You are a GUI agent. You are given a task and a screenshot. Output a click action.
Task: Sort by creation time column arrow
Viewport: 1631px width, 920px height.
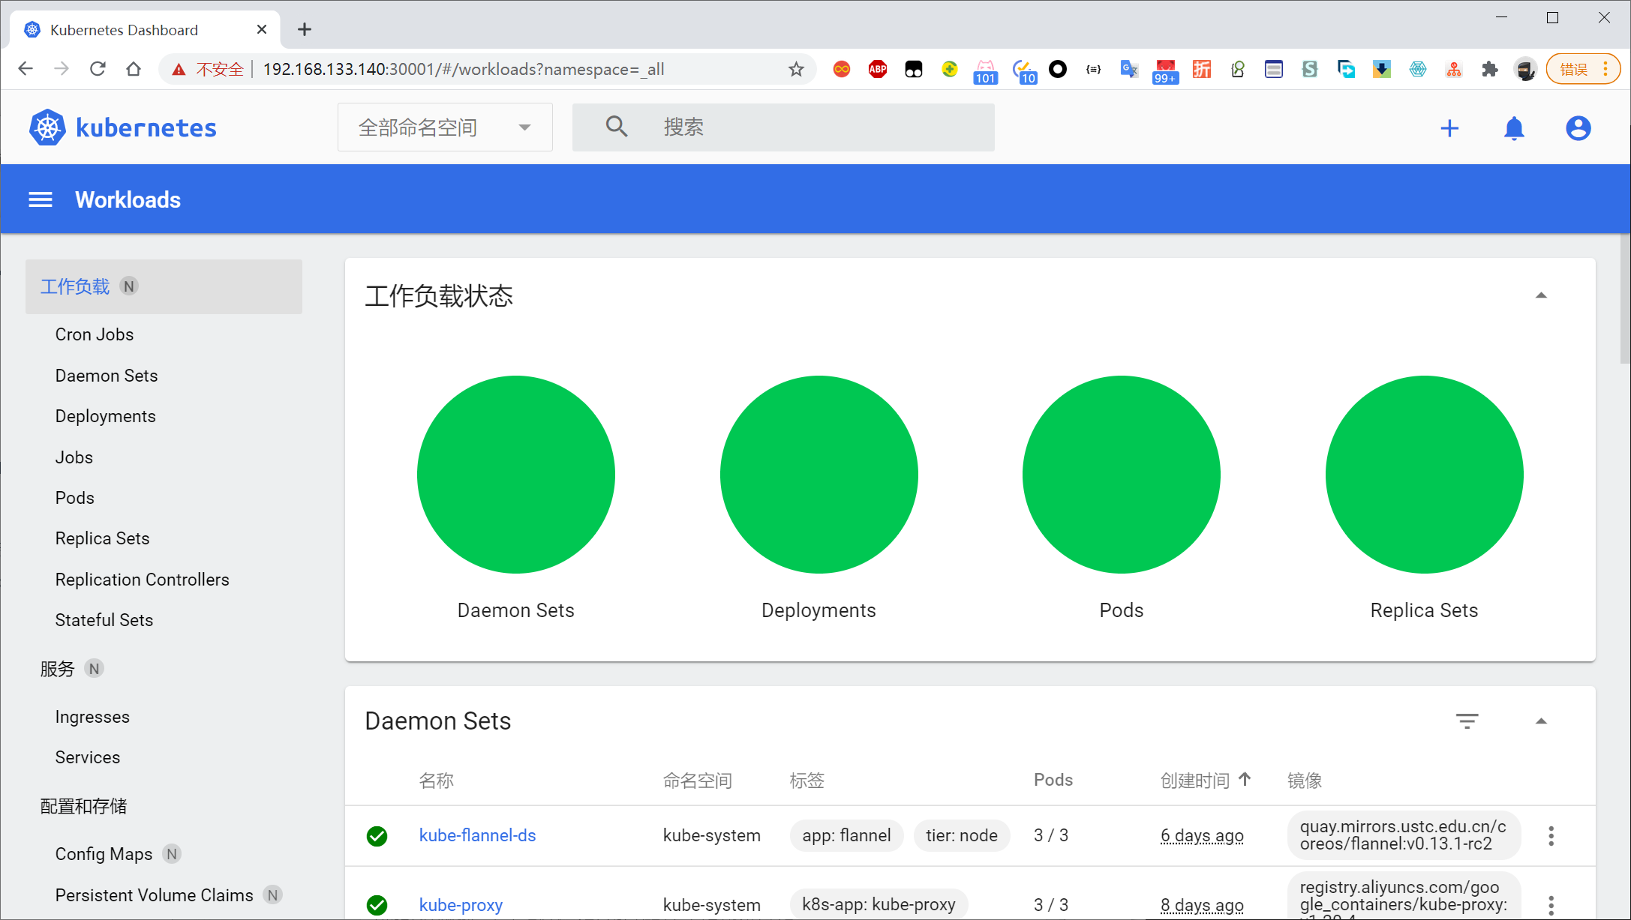(1245, 779)
